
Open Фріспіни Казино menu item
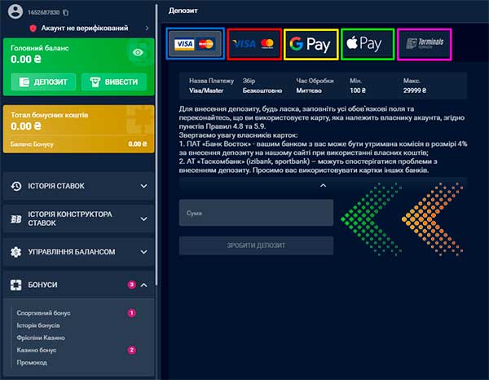tap(41, 338)
